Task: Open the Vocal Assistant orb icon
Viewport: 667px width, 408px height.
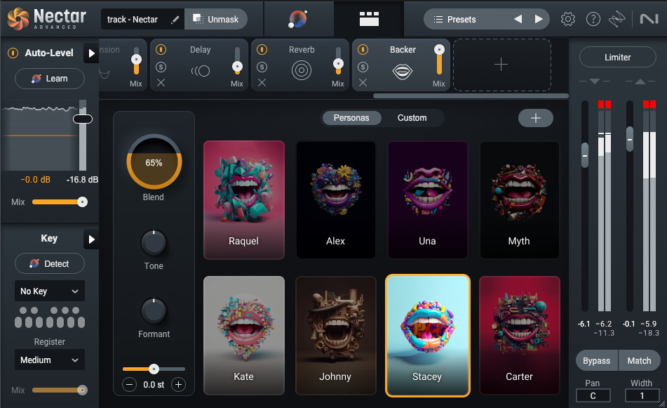Action: [x=297, y=19]
